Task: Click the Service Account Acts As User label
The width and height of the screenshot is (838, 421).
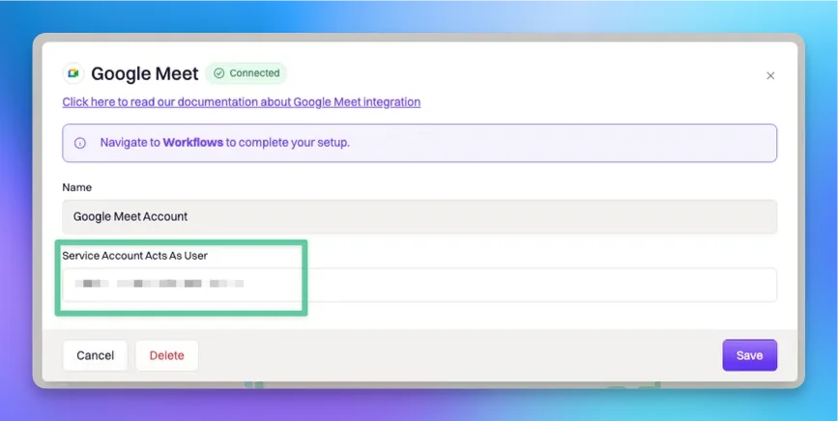Action: click(134, 256)
